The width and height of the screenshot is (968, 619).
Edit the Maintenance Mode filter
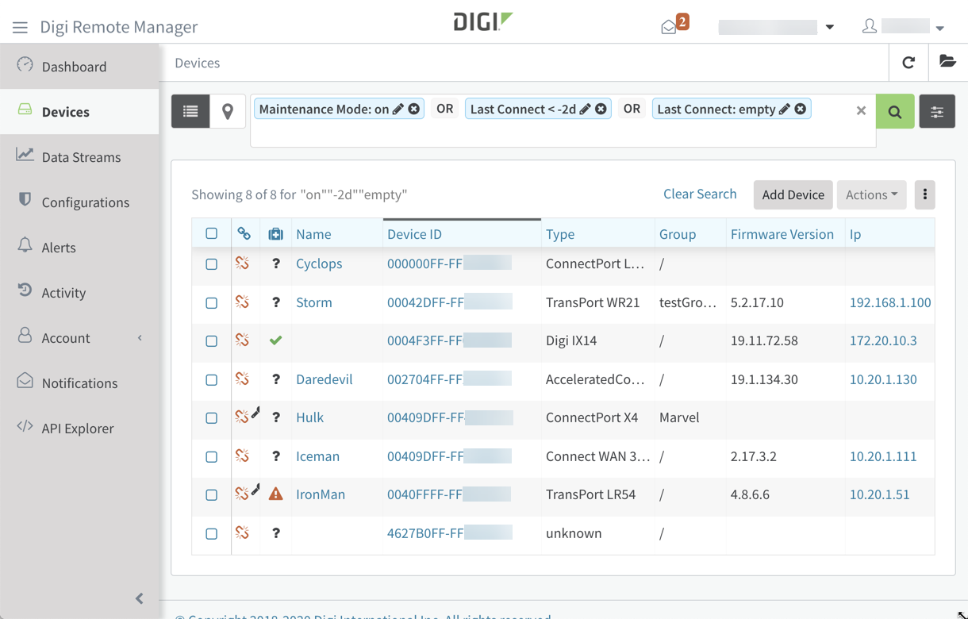(398, 110)
